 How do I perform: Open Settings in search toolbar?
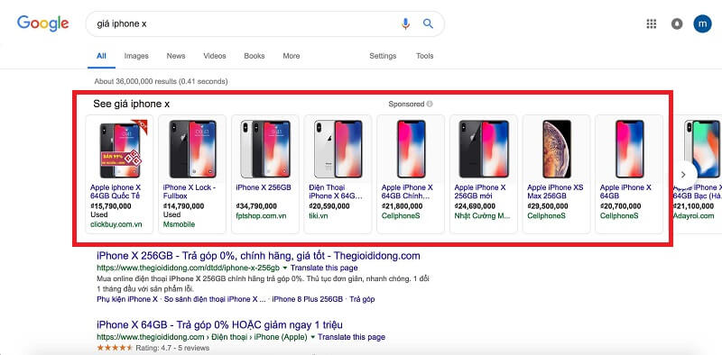click(x=383, y=56)
